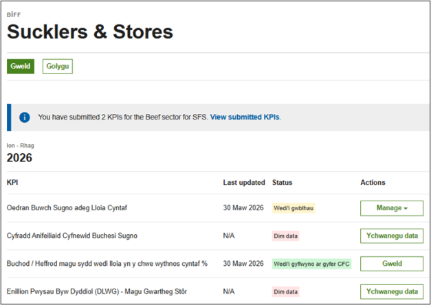Image resolution: width=431 pixels, height=305 pixels.
Task: Select Dim data badge in Cyfradd Anifeiliaid row
Action: pyautogui.click(x=286, y=236)
